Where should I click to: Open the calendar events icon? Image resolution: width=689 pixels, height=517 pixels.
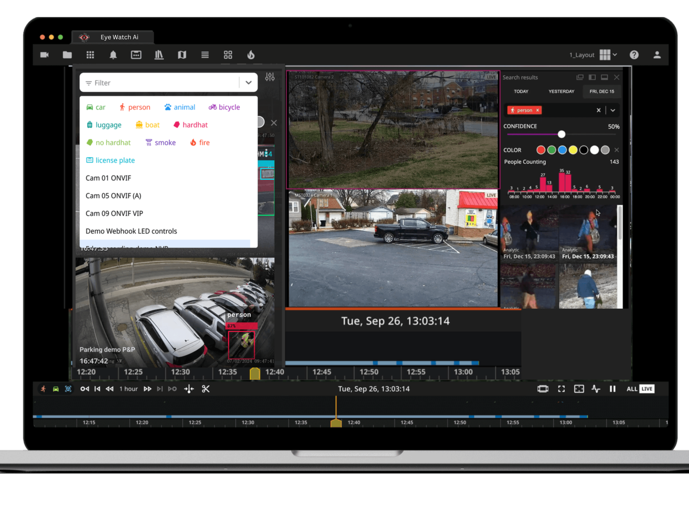coord(136,55)
